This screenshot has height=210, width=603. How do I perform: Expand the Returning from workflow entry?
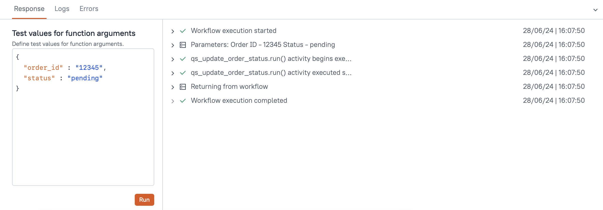(x=173, y=87)
